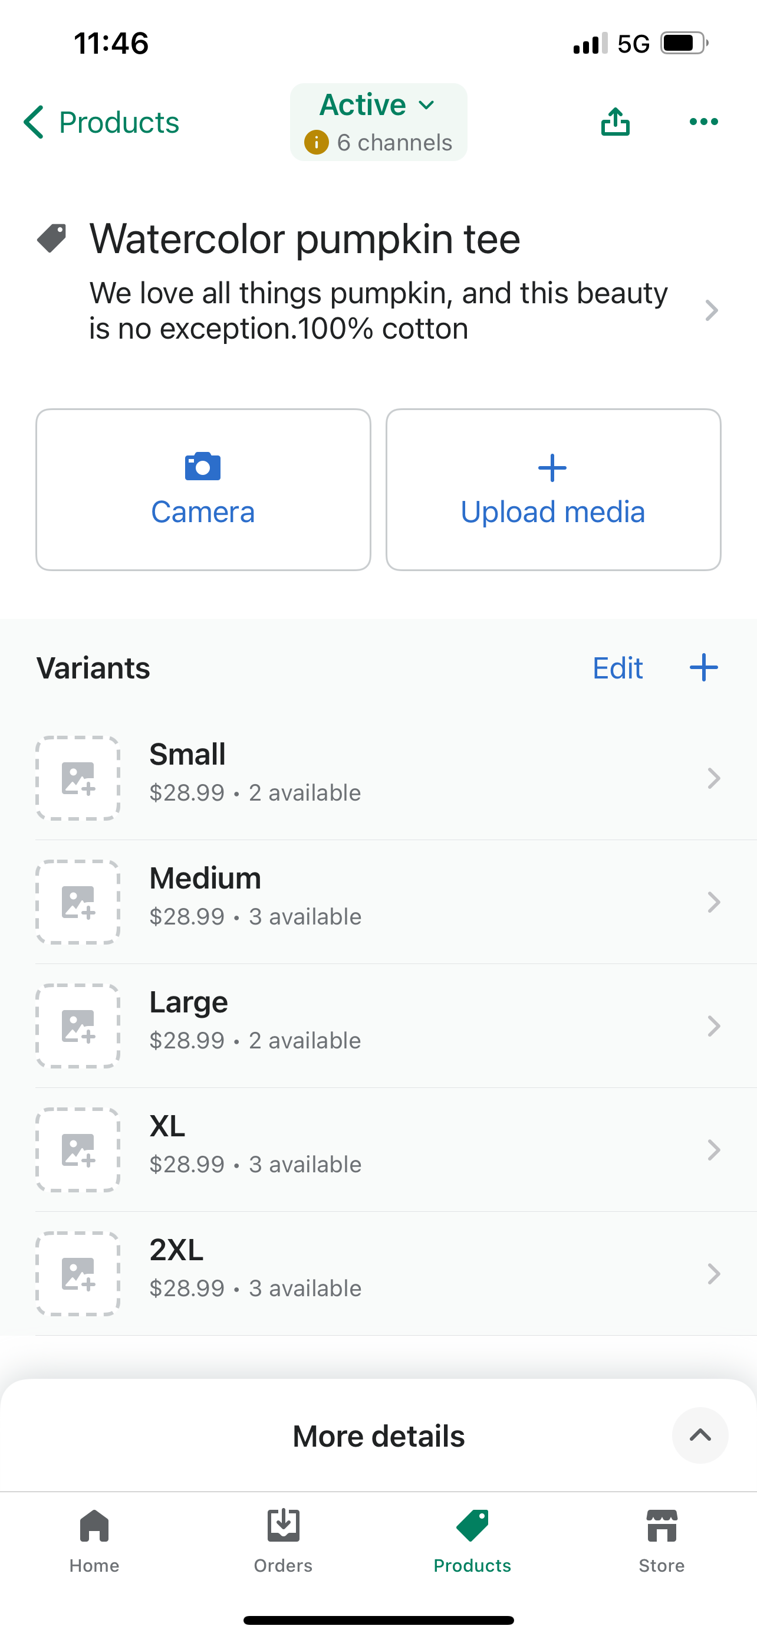Expand the More details panel
Image resolution: width=757 pixels, height=1639 pixels.
[700, 1435]
